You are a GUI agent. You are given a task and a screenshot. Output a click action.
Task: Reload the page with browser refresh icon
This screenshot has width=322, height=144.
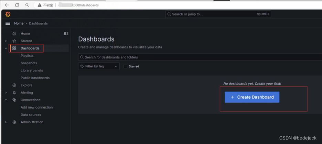[x=17, y=5]
